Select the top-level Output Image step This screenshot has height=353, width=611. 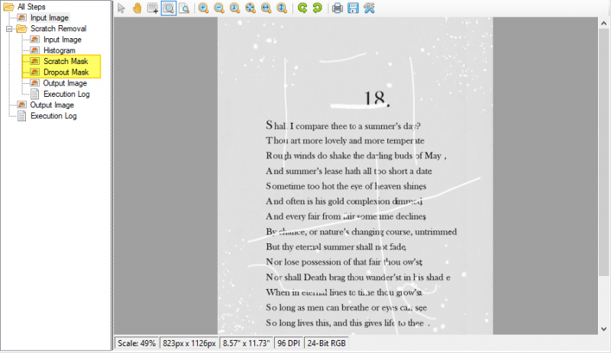tap(52, 104)
